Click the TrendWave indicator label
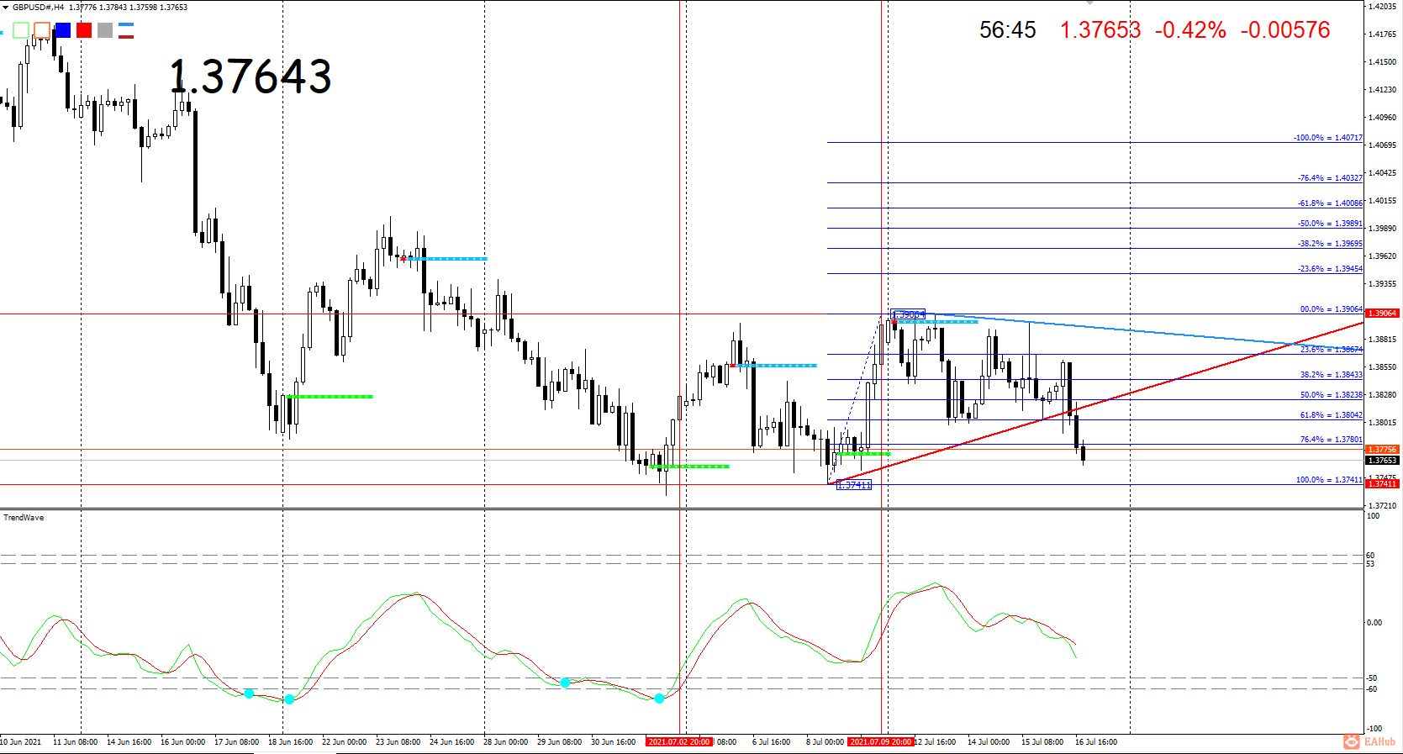The image size is (1403, 754). 24,518
